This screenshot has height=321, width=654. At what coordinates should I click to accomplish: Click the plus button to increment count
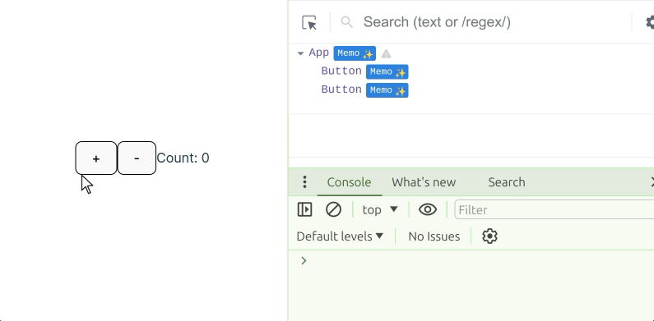coord(96,158)
